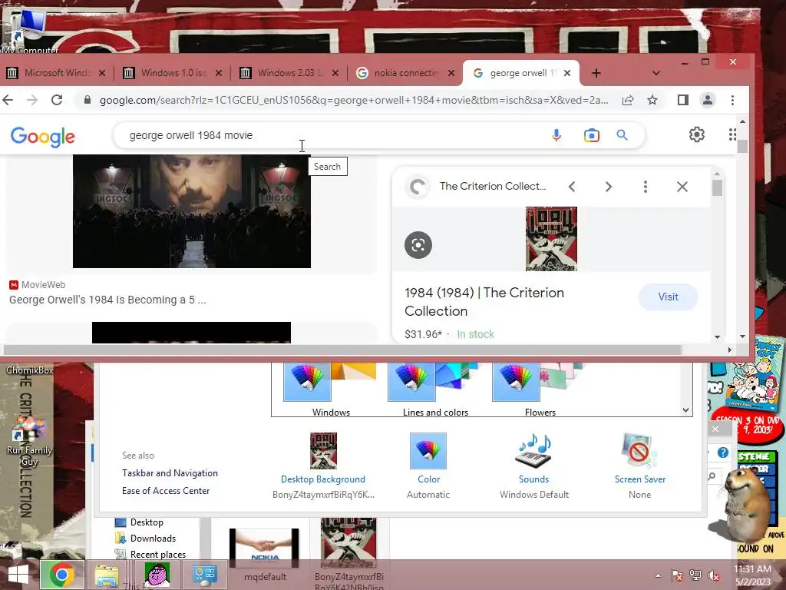Show next image in preview panel
786x590 pixels.
point(609,187)
